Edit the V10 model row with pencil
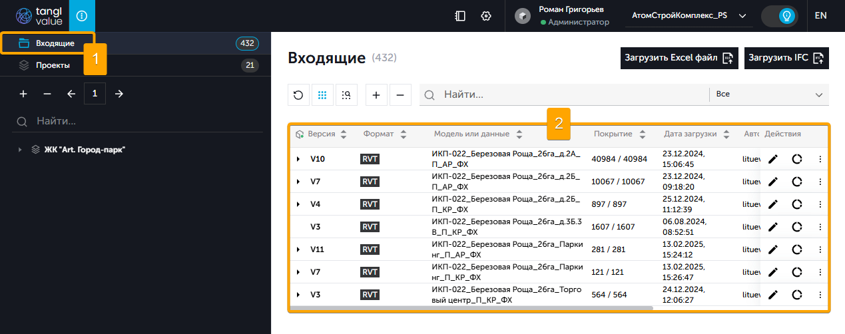The image size is (845, 334). pos(772,159)
